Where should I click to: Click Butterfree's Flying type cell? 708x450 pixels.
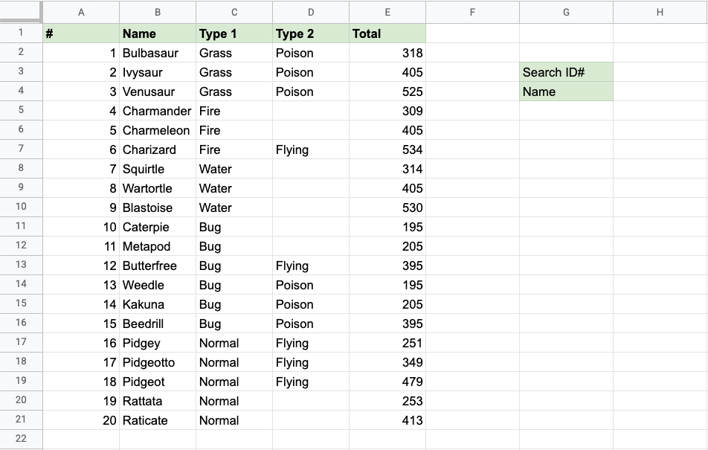pos(310,266)
